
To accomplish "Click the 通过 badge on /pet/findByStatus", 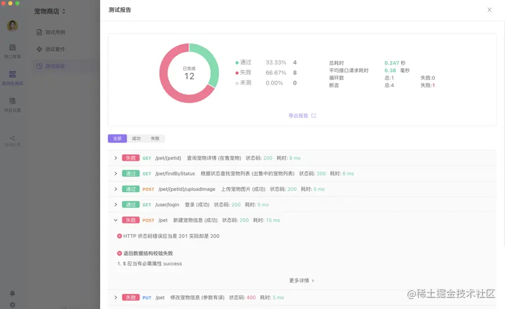I will click(131, 174).
